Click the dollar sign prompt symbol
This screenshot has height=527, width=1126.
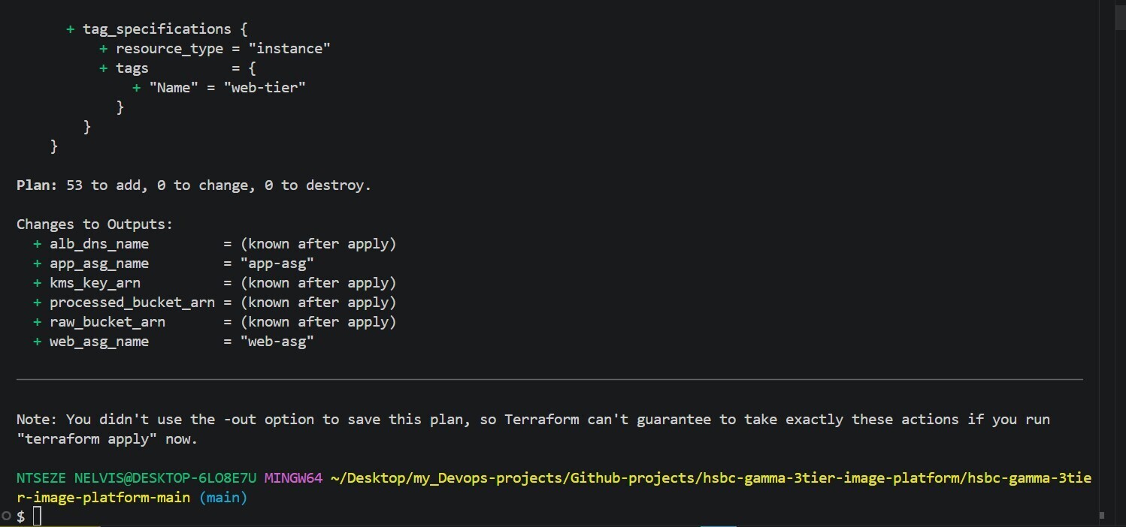coord(20,516)
